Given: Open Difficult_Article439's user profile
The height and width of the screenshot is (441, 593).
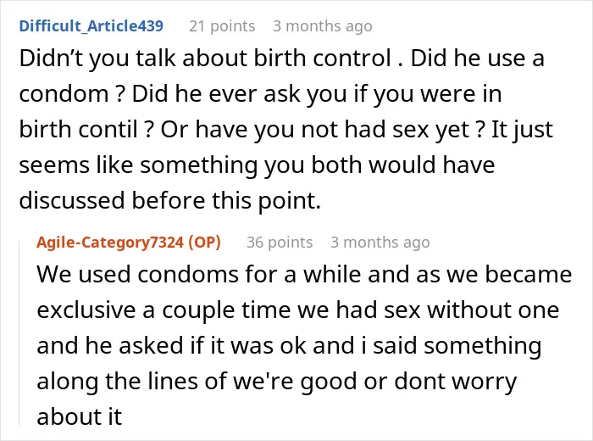Looking at the screenshot, I should [91, 26].
